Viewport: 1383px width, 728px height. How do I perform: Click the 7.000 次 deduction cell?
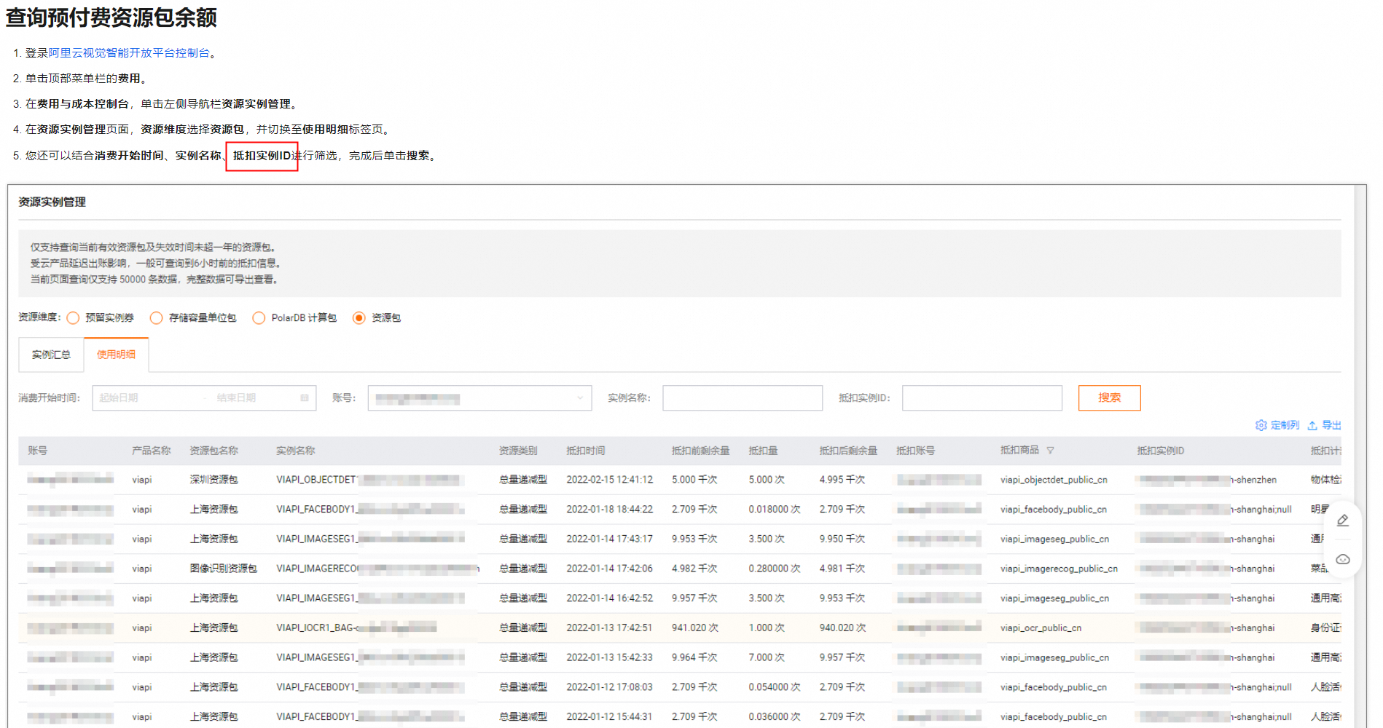point(767,657)
